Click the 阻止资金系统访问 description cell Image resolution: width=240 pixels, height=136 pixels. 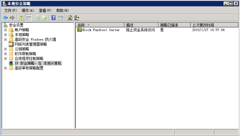pyautogui.click(x=140, y=30)
